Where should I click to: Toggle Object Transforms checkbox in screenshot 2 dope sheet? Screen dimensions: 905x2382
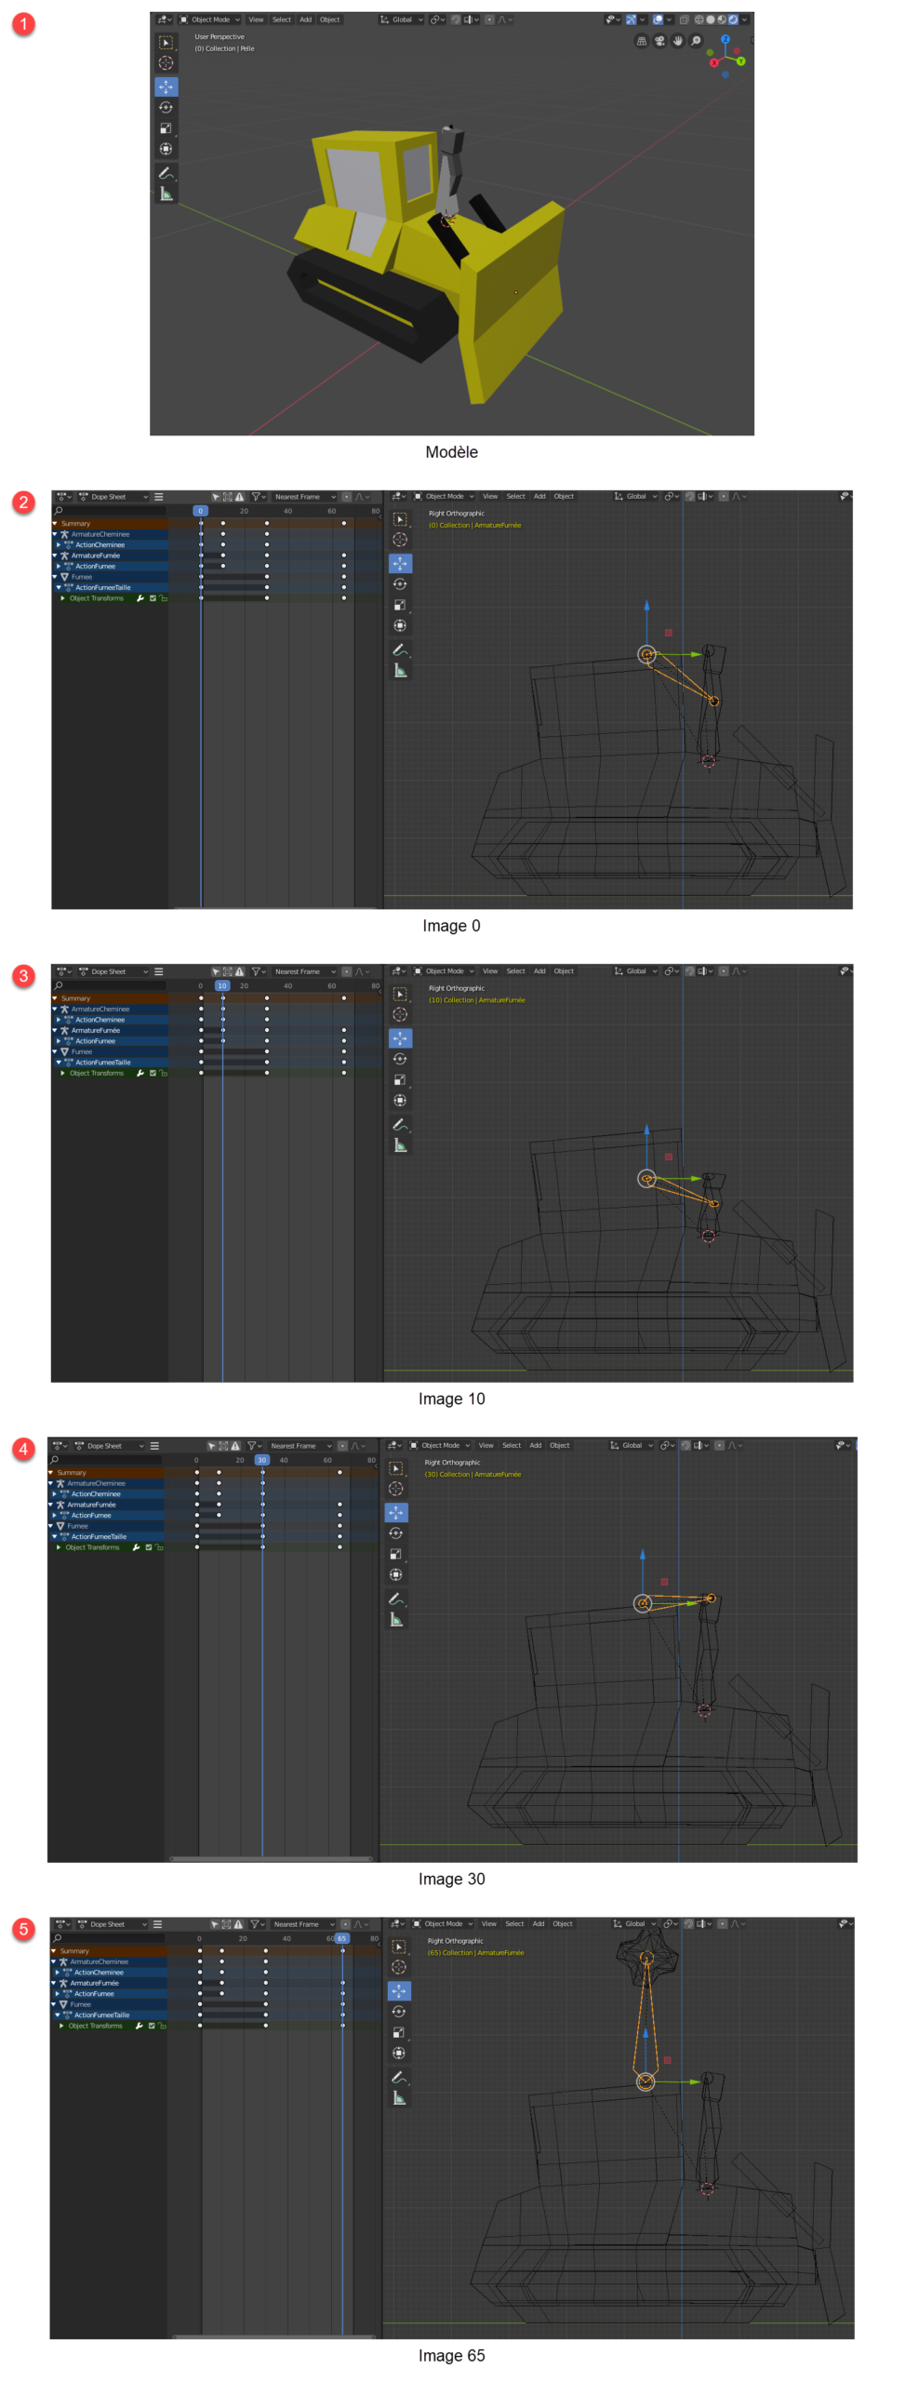pos(153,598)
